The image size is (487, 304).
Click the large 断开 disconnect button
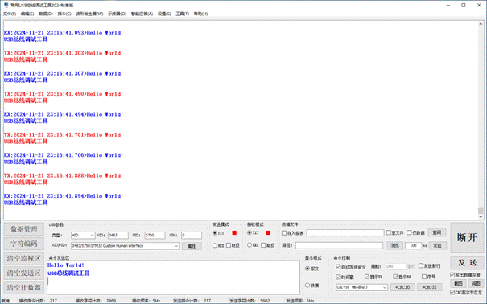(x=467, y=237)
